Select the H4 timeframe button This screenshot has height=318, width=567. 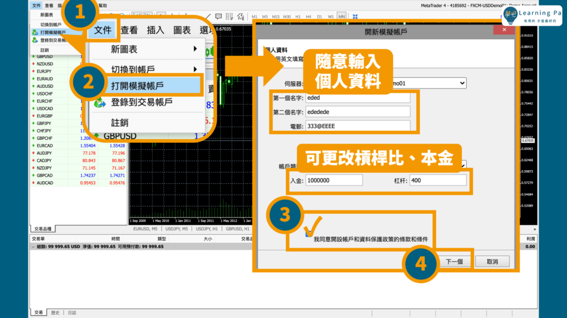click(x=308, y=17)
